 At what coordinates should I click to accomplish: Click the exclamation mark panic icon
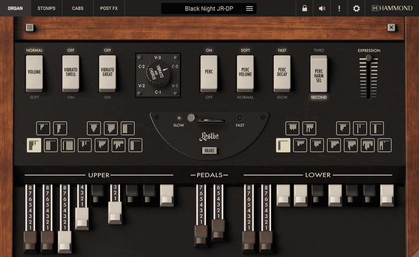339,8
